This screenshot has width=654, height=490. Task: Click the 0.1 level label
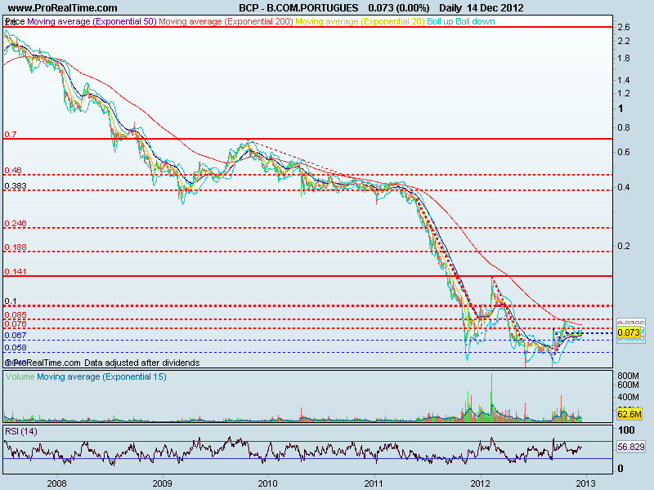pos(11,301)
